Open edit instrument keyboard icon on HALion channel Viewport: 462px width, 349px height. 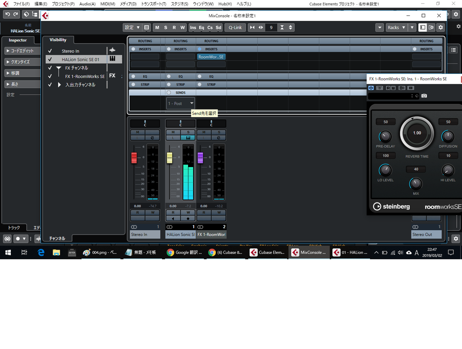tap(188, 138)
